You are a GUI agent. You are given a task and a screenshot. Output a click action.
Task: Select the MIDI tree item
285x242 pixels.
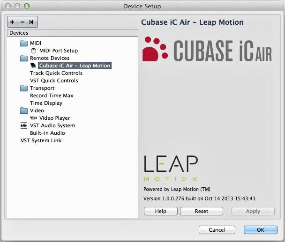36,43
